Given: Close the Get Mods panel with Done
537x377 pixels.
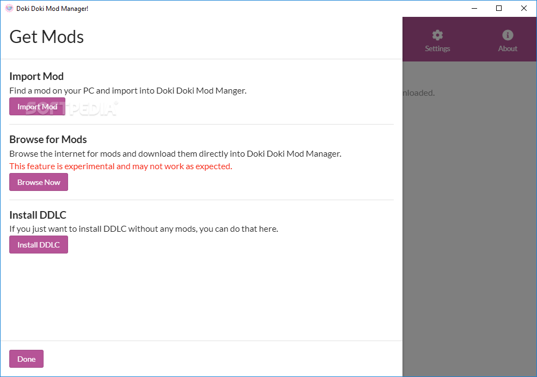Looking at the screenshot, I should click(26, 359).
